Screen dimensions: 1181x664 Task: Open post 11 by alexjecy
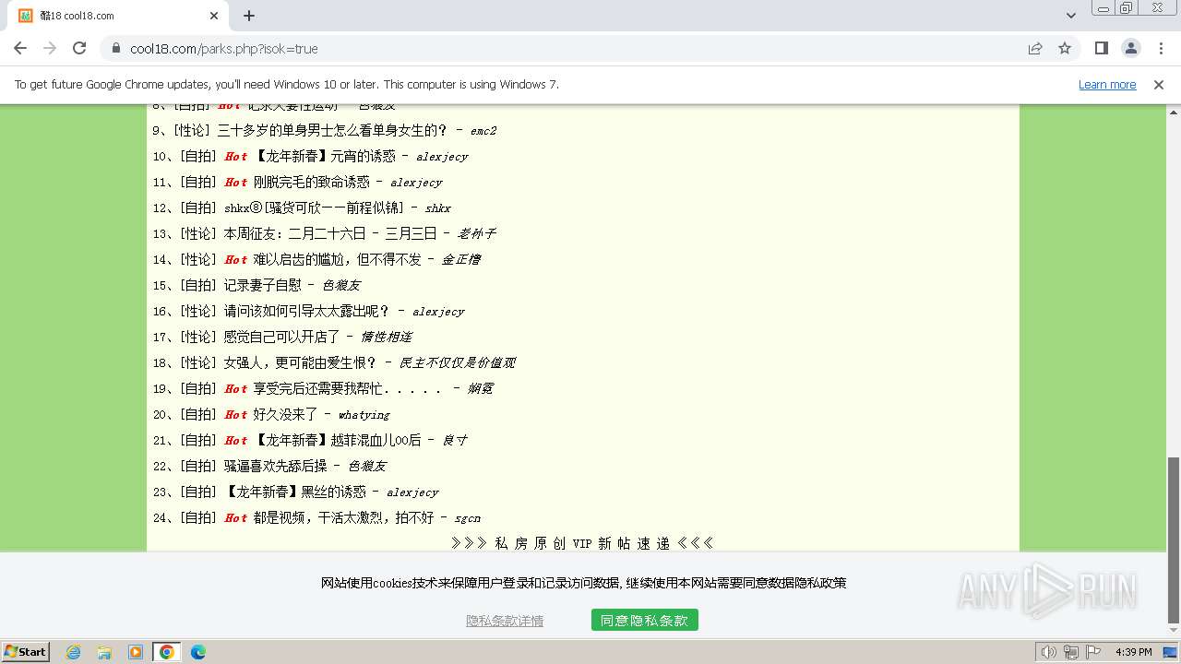(x=312, y=182)
